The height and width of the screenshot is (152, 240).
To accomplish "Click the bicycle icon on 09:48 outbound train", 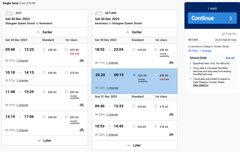I will click(82, 60).
